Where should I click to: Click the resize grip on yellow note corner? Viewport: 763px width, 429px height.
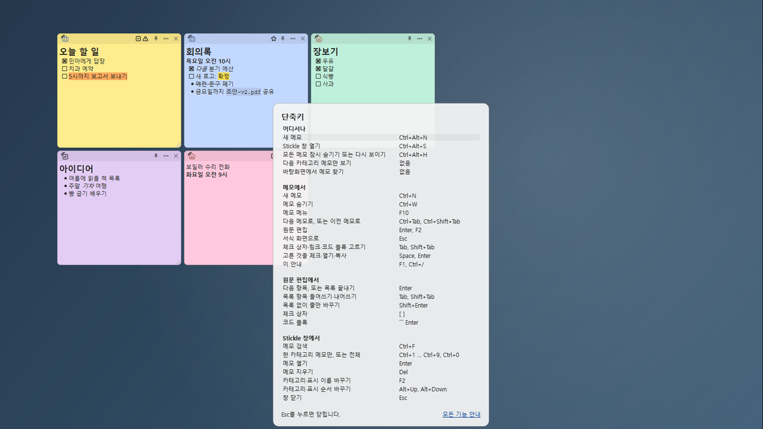(x=178, y=145)
